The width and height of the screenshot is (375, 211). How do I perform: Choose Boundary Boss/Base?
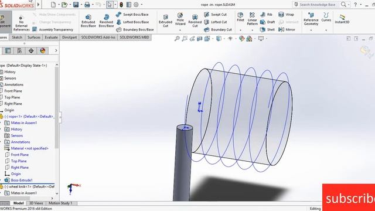(135, 30)
